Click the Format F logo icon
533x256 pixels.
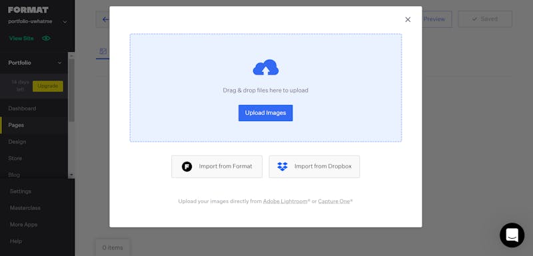(187, 166)
